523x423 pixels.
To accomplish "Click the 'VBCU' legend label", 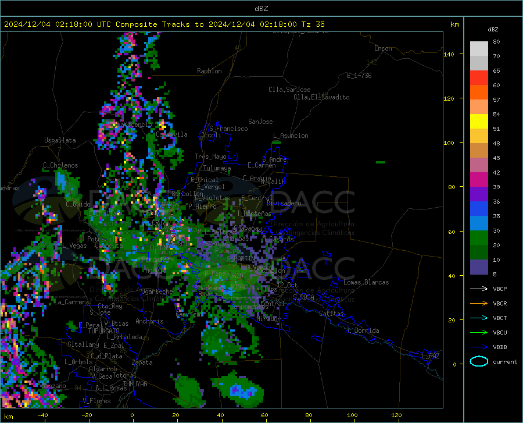I will click(x=500, y=333).
